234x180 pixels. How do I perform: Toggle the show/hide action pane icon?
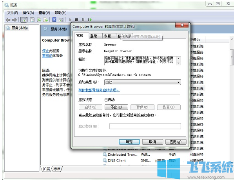[x=61, y=20]
